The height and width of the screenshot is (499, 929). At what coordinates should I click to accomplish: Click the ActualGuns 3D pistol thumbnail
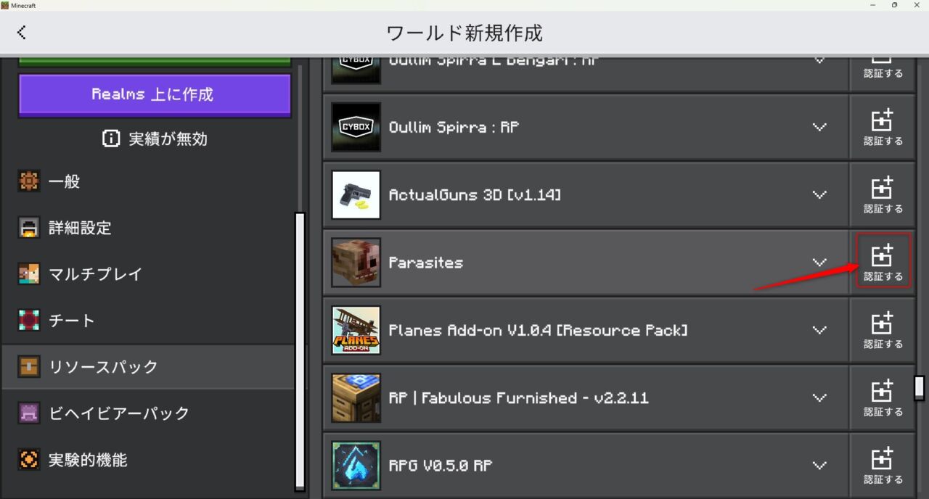356,195
